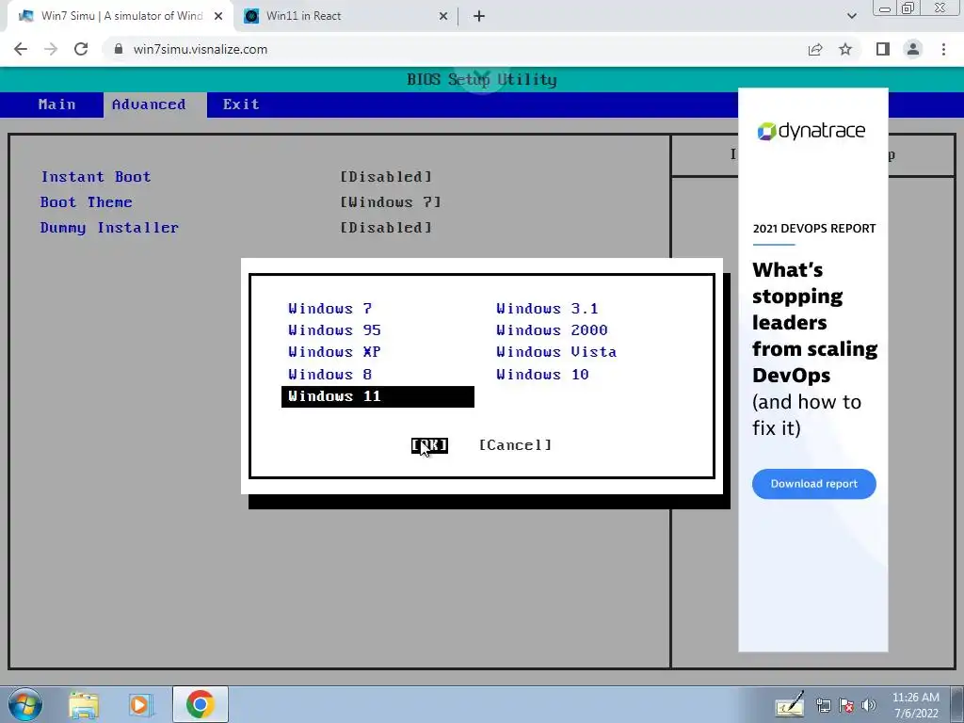Open Windows Explorer from taskbar

click(84, 705)
